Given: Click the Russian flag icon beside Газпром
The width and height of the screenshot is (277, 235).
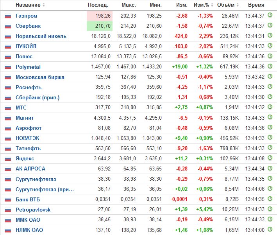Looking at the screenshot, I should pyautogui.click(x=8, y=16).
